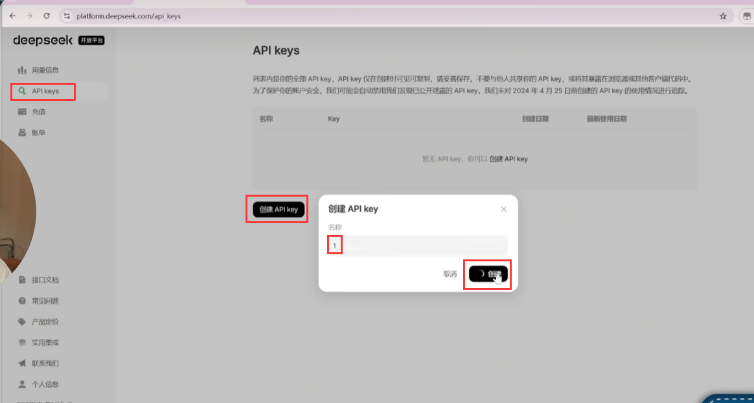
Task: Click the 最新使用日期 column header
Action: click(606, 118)
